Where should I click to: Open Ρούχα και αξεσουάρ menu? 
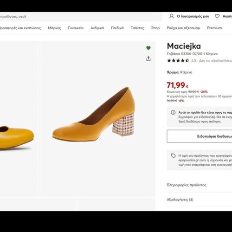pyautogui.click(x=183, y=28)
